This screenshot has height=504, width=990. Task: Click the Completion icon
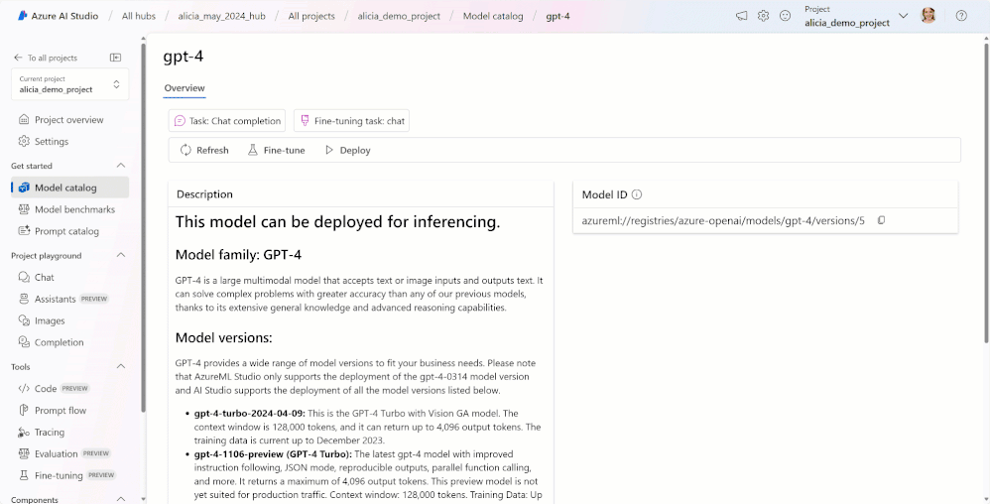(x=24, y=341)
